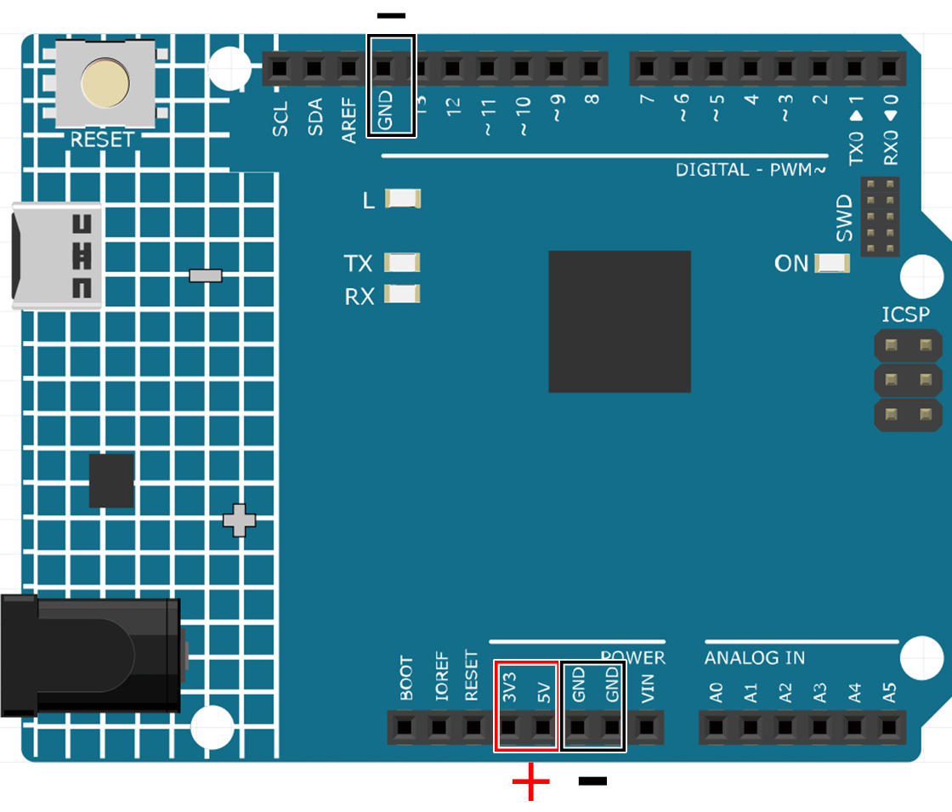Select analog pin A4 socket
Viewport: 952px width, 812px height.
pyautogui.click(x=855, y=727)
